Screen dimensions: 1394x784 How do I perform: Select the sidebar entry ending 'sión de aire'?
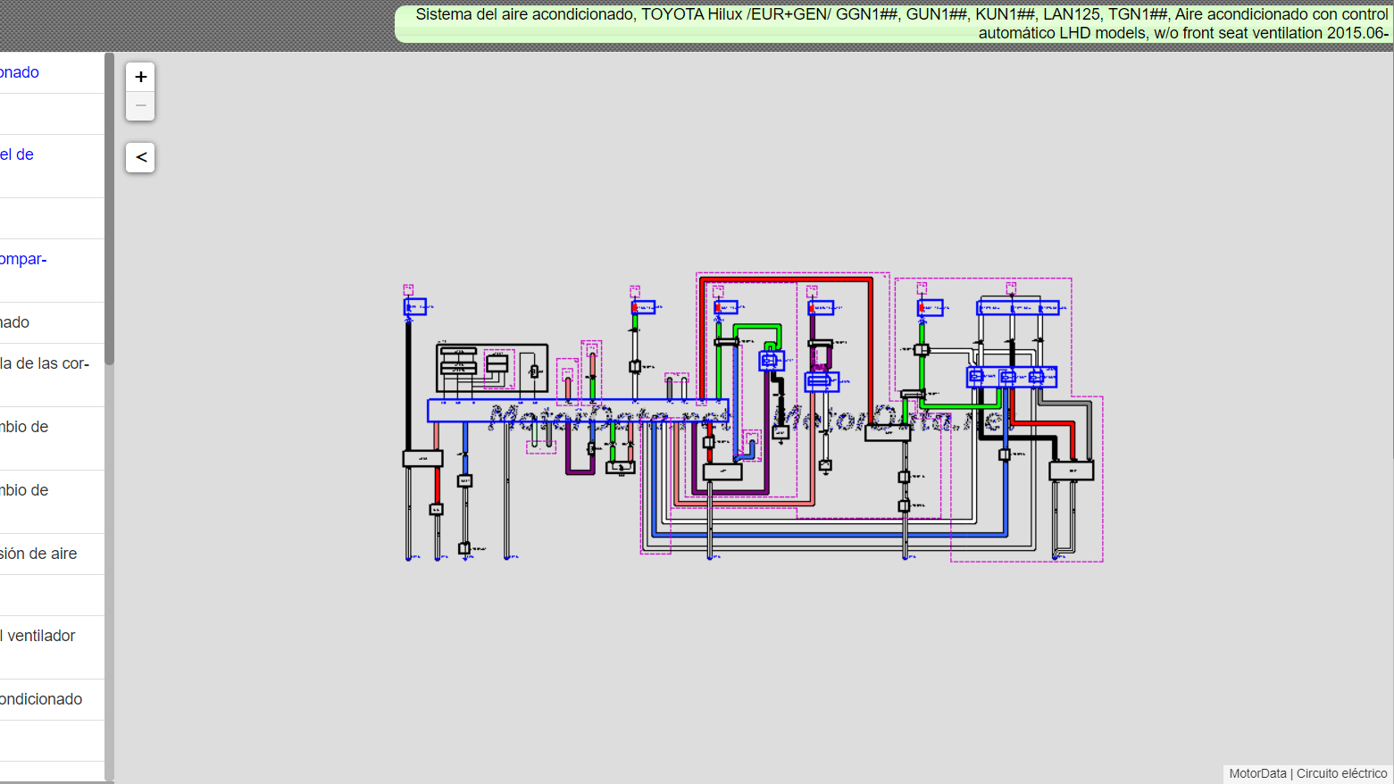click(x=38, y=554)
